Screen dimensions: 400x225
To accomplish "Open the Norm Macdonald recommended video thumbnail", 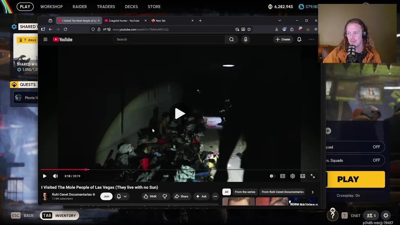I will [x=304, y=202].
